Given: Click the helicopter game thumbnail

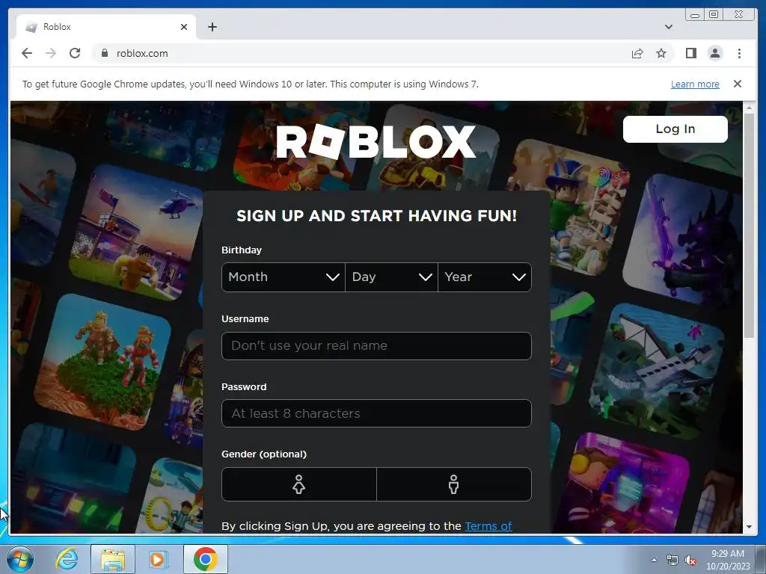Looking at the screenshot, I should [136, 232].
